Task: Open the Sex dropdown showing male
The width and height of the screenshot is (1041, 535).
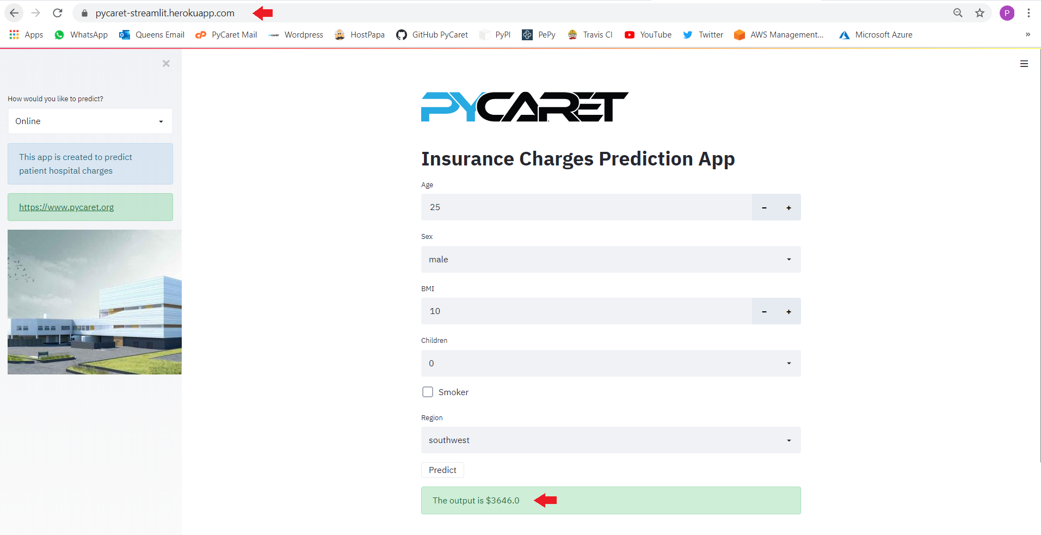Action: pyautogui.click(x=611, y=260)
